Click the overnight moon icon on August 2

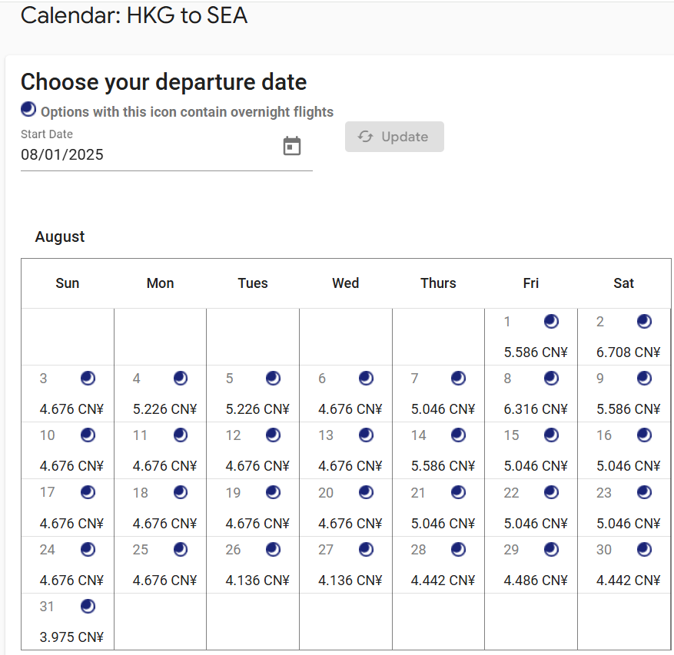(644, 321)
